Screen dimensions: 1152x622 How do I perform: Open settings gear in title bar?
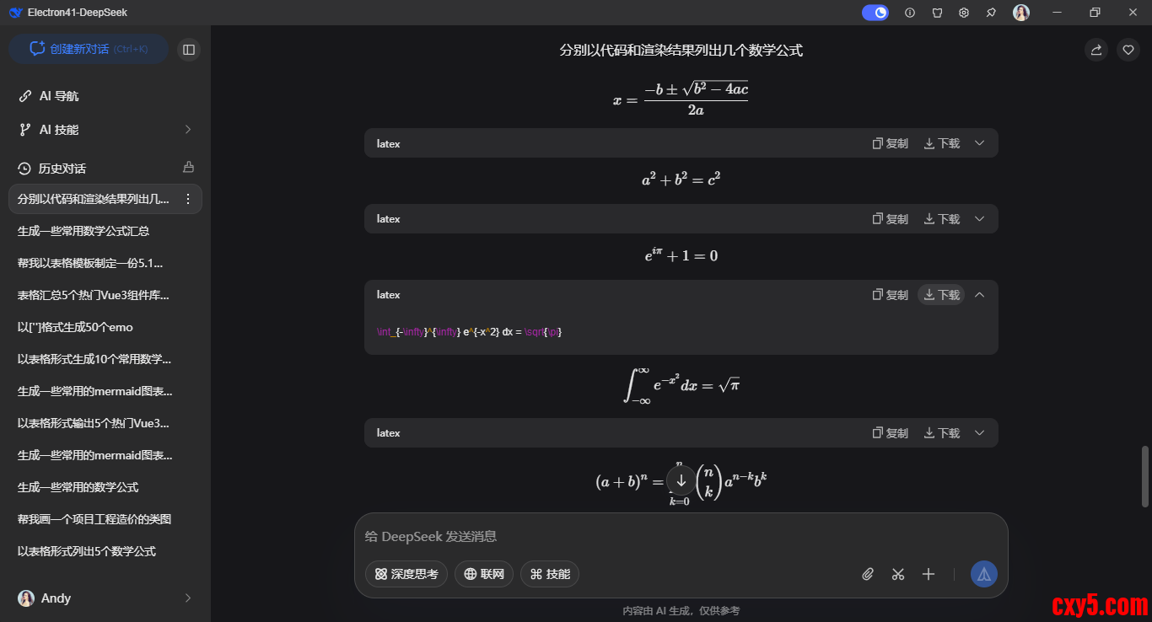tap(964, 13)
